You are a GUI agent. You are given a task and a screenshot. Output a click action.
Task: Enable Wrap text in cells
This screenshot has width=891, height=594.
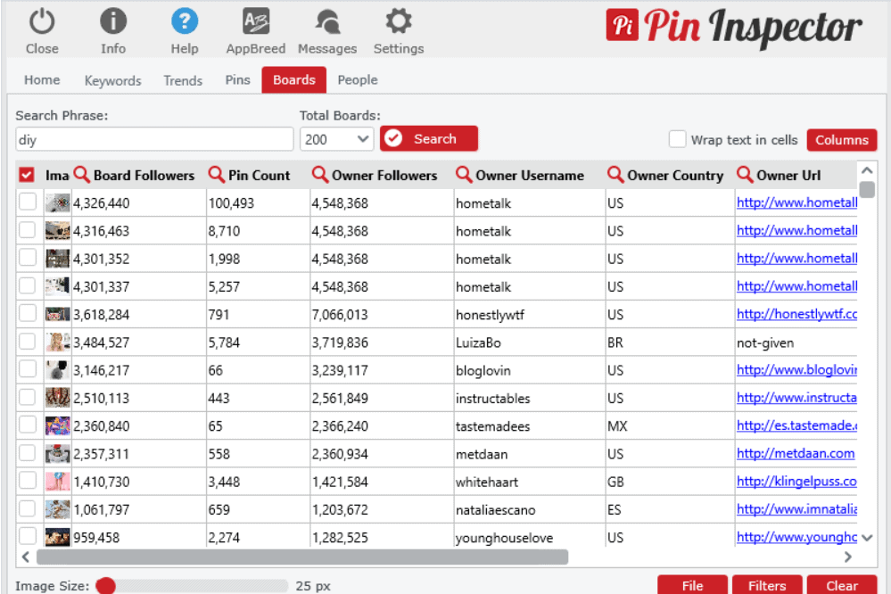[x=676, y=139]
